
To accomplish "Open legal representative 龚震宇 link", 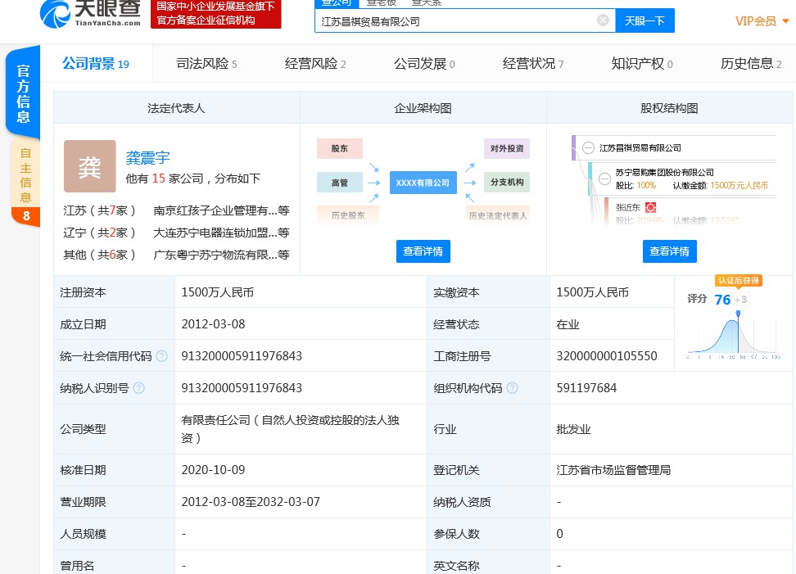I will click(147, 158).
